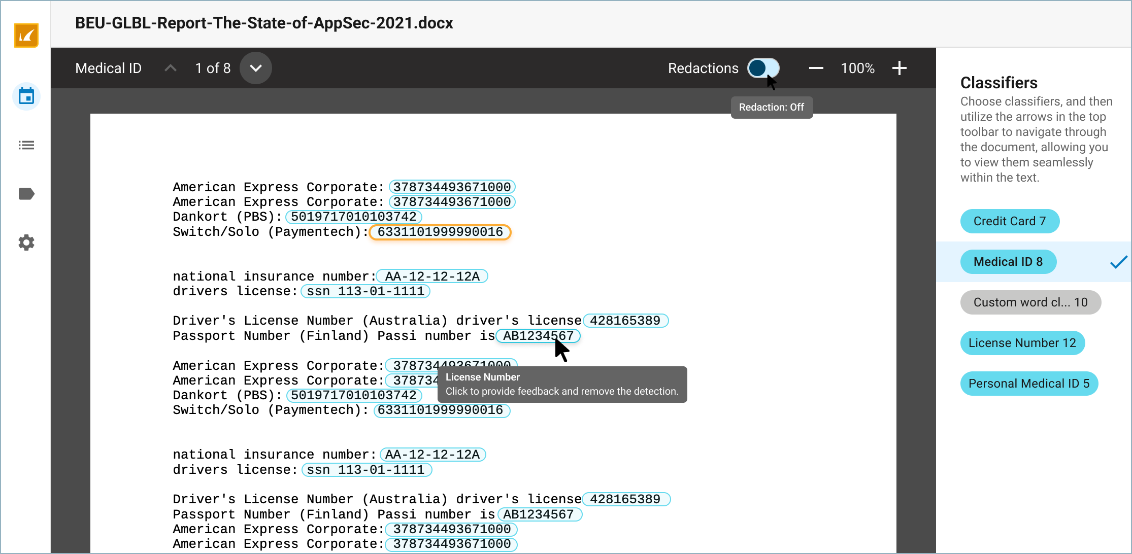Click the 1 of 8 match counter
1132x554 pixels.
(213, 68)
